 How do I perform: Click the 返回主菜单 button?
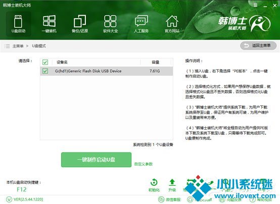point(258,45)
